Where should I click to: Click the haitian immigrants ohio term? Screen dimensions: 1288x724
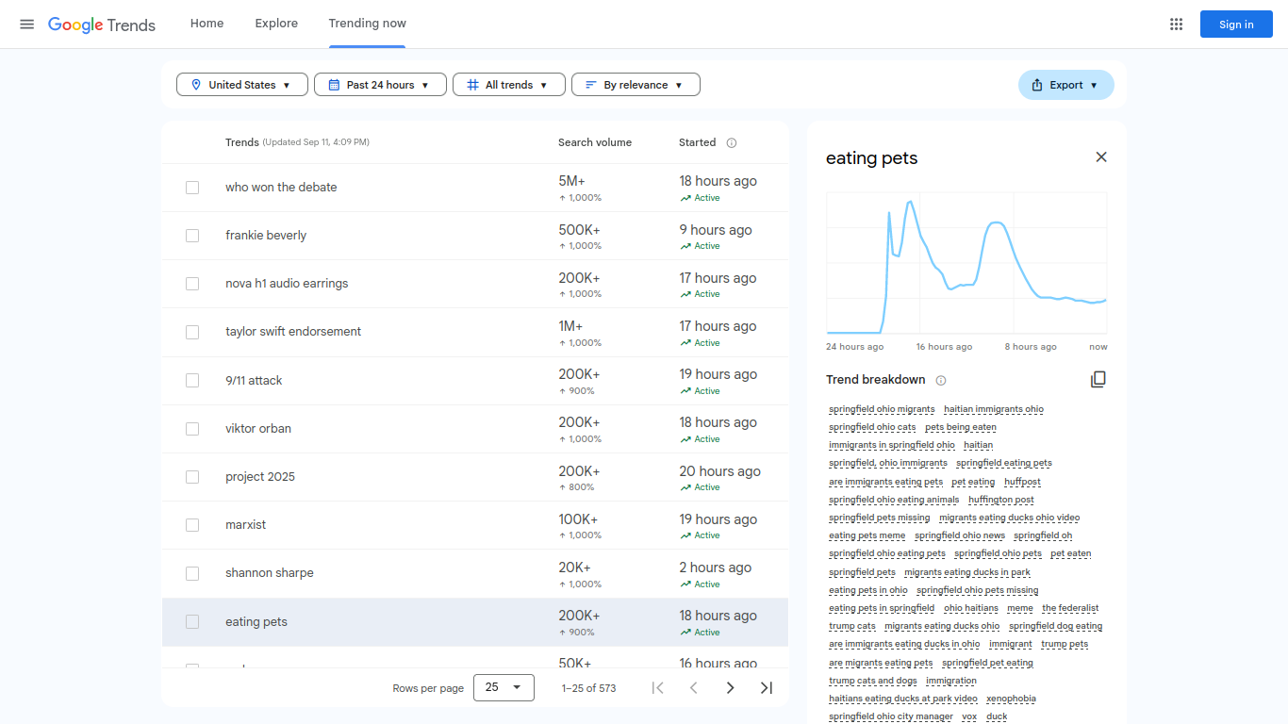click(x=994, y=409)
